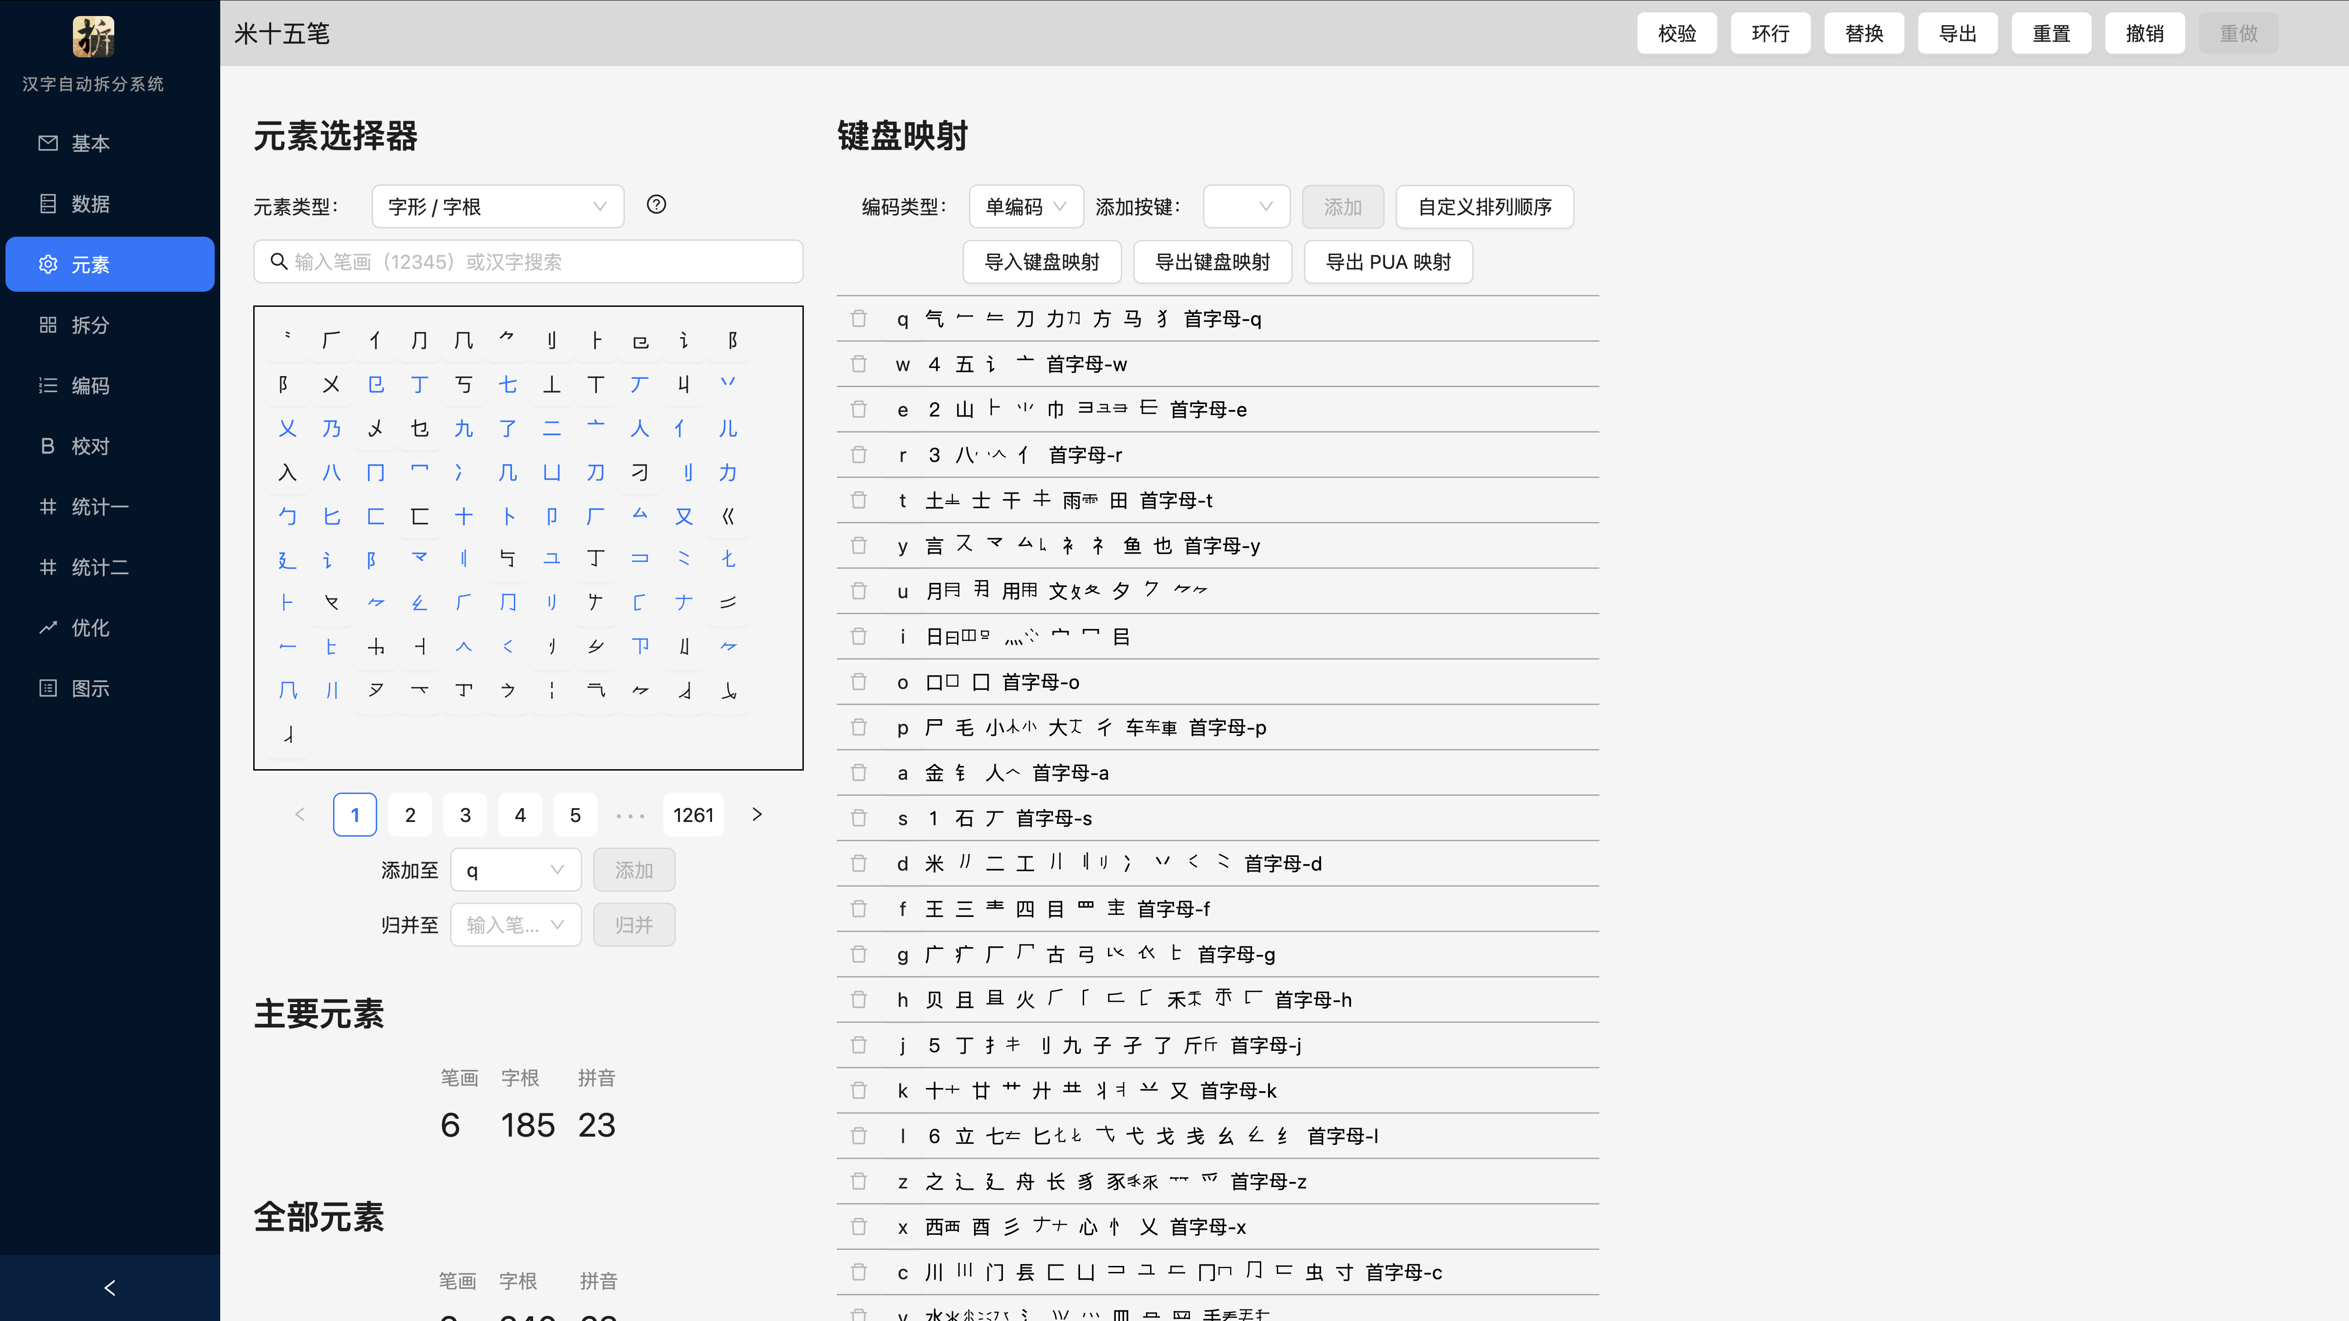2349x1321 pixels.
Task: Open the 元素类型 dropdown
Action: (x=497, y=206)
